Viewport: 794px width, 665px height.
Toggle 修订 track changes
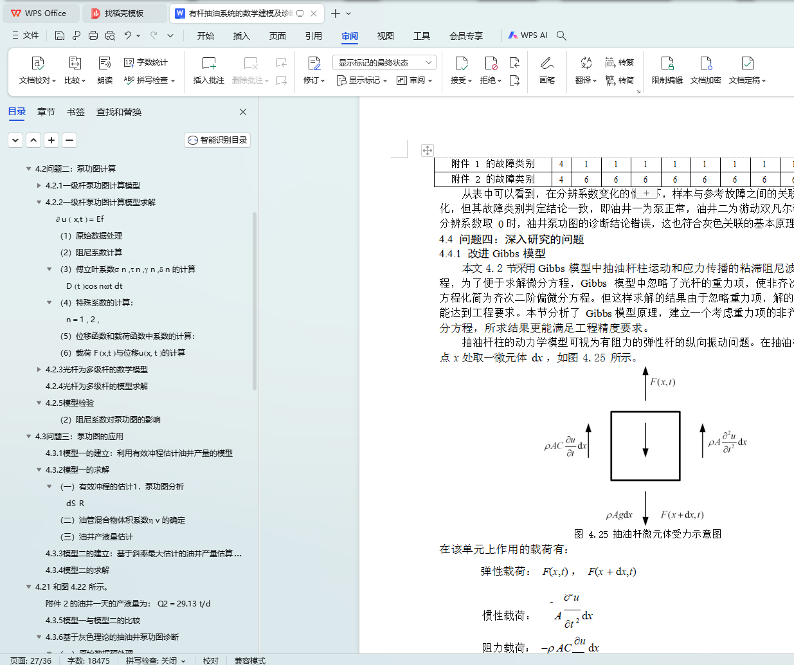coord(314,70)
